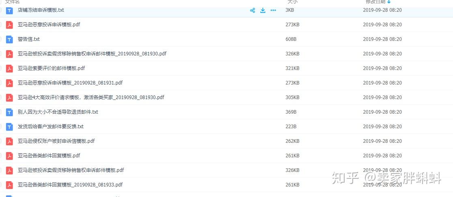Click the PDF icon of 亚马逊恶意投诉申诉模板.pdf
453x197 pixels.
click(x=9, y=25)
